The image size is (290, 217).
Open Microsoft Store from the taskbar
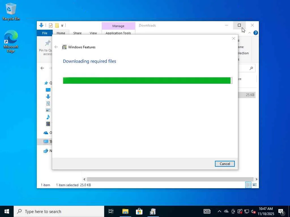pos(139,211)
